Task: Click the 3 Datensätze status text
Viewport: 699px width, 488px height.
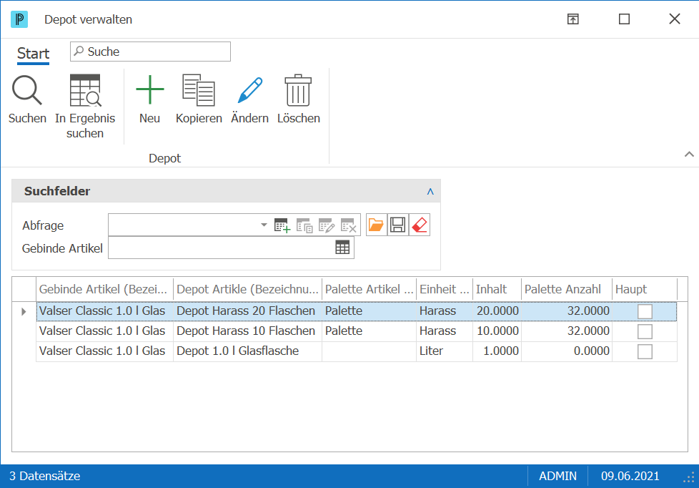Action: (x=44, y=476)
